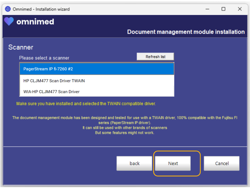
Task: Go back to the previous wizard step
Action: (134, 163)
